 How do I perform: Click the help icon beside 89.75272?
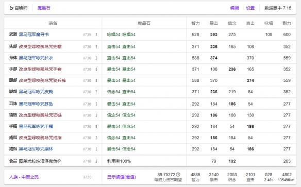coord(178,175)
